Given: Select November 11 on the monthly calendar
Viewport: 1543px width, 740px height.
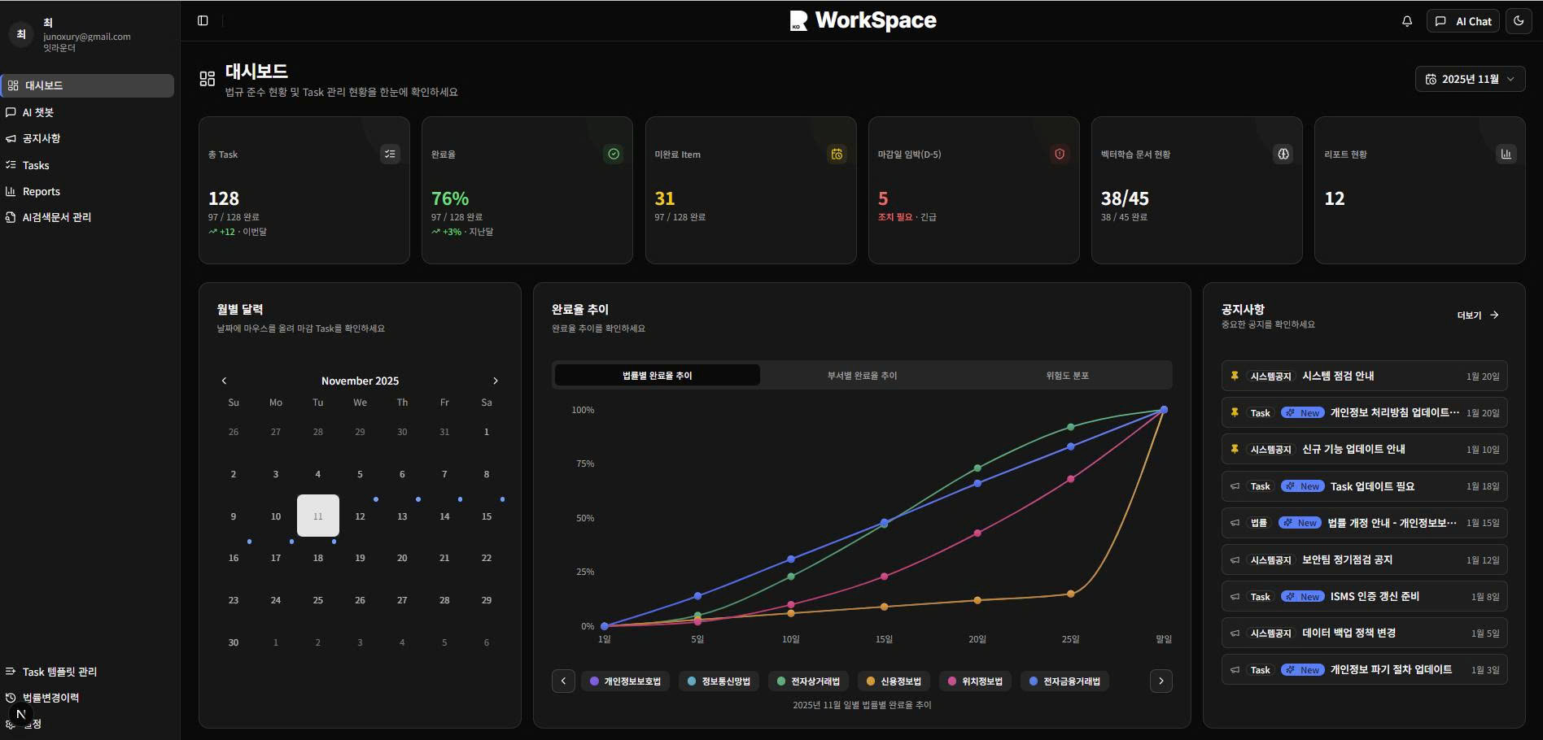Looking at the screenshot, I should (317, 516).
